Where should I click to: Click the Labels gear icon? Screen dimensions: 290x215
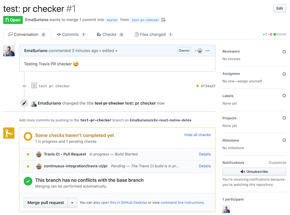[x=284, y=96]
